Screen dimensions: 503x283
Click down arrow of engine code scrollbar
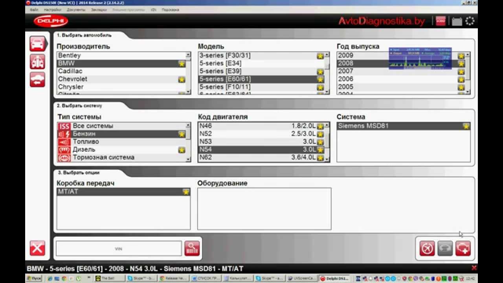327,159
